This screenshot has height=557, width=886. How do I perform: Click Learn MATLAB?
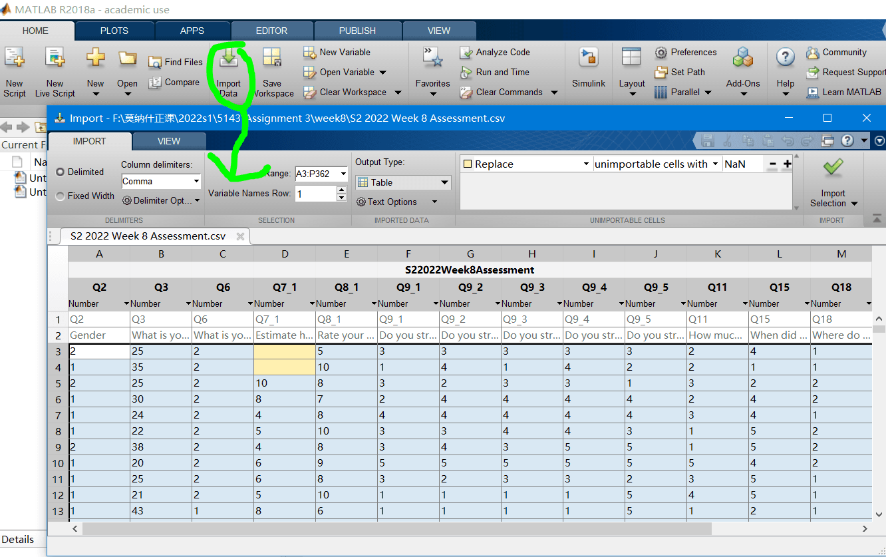[x=843, y=92]
